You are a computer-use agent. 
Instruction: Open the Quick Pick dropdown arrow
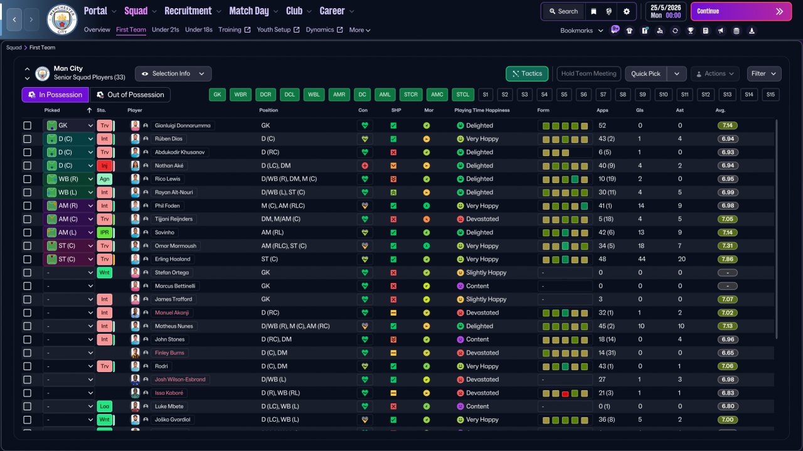(676, 74)
